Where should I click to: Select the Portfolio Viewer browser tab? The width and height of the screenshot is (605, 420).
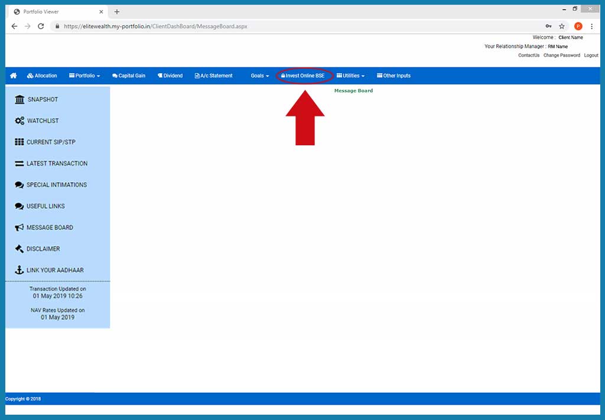pos(58,12)
